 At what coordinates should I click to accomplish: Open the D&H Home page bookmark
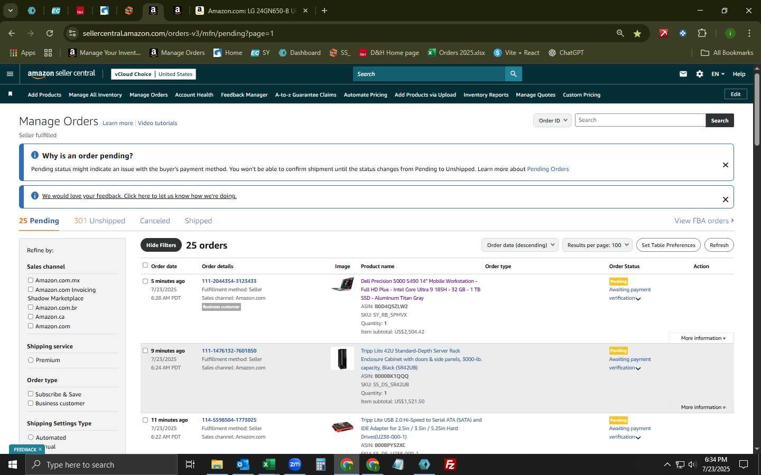click(389, 53)
